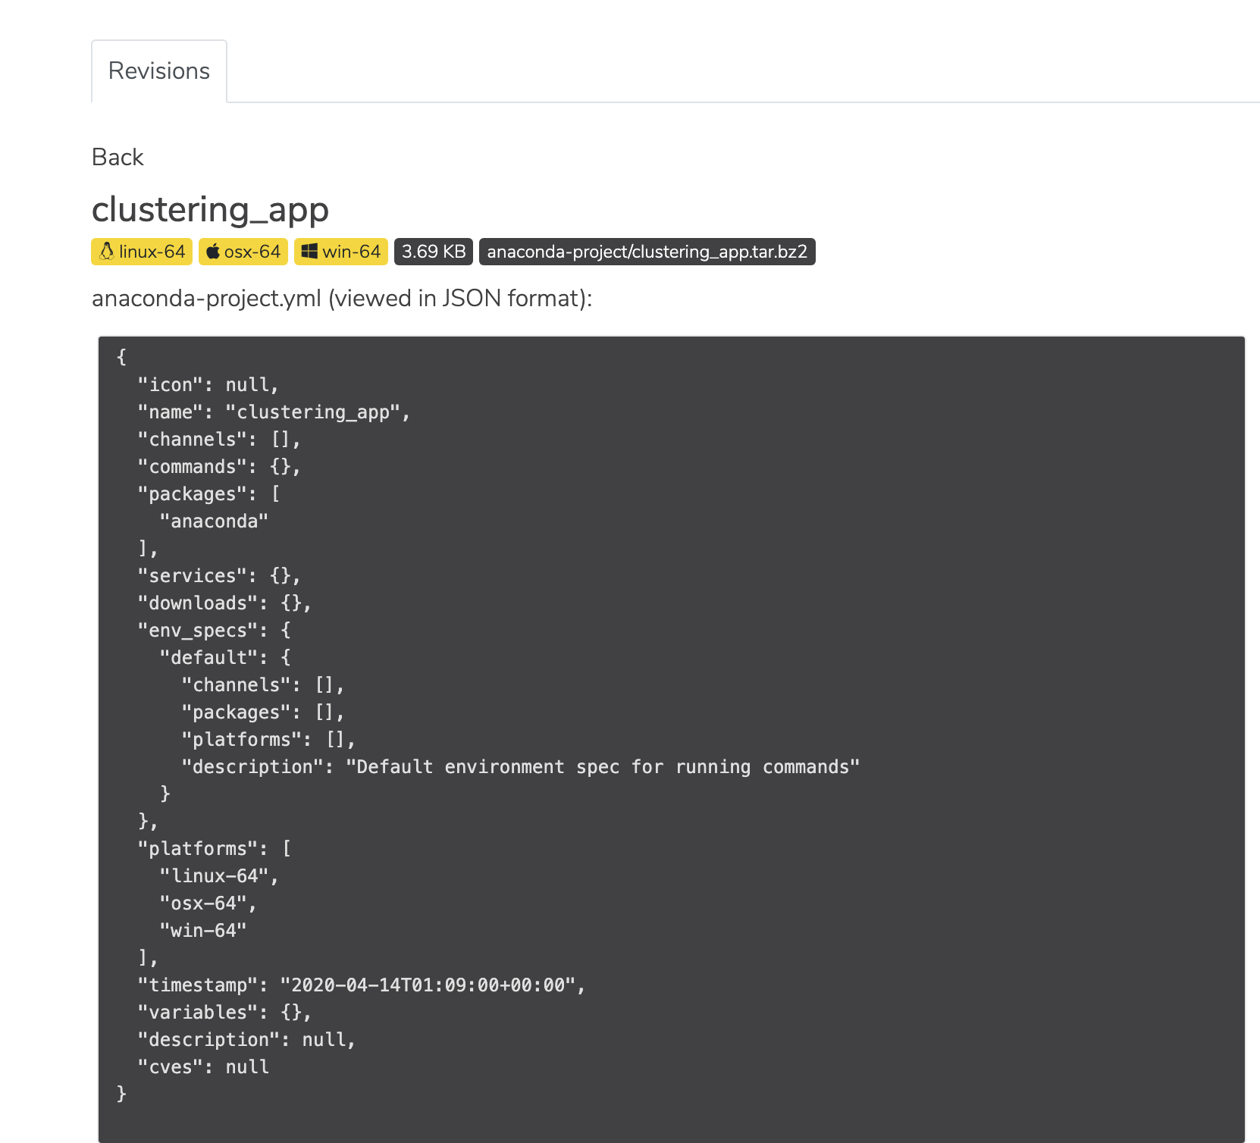Click the "services": {} line
The width and height of the screenshot is (1260, 1143).
click(219, 576)
